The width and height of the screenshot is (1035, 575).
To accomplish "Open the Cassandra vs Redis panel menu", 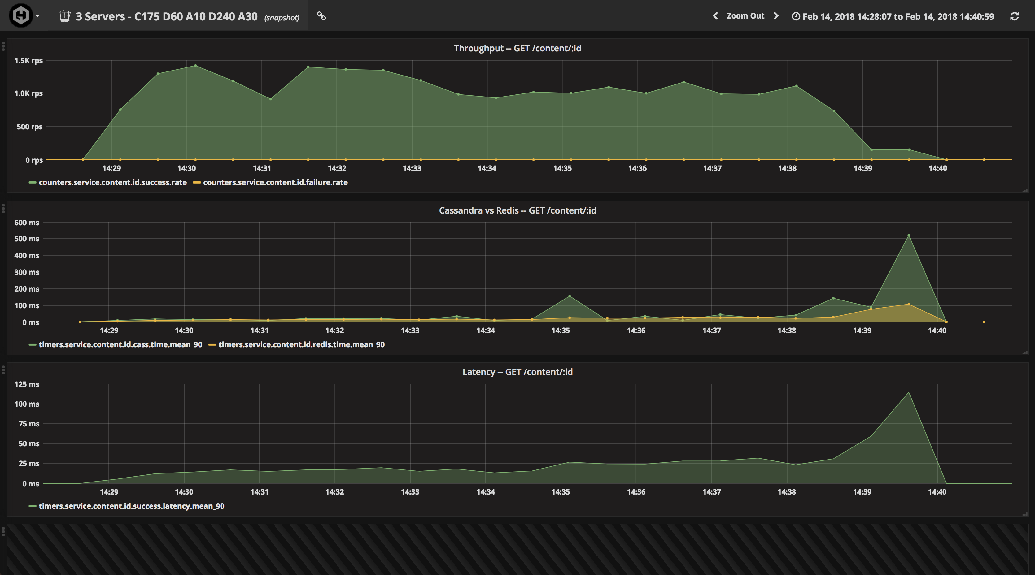I will click(517, 210).
